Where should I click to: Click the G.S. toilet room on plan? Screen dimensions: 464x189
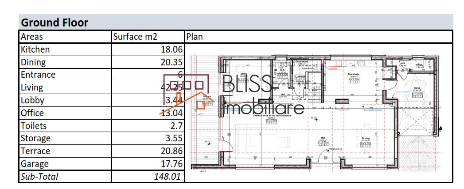click(x=282, y=70)
